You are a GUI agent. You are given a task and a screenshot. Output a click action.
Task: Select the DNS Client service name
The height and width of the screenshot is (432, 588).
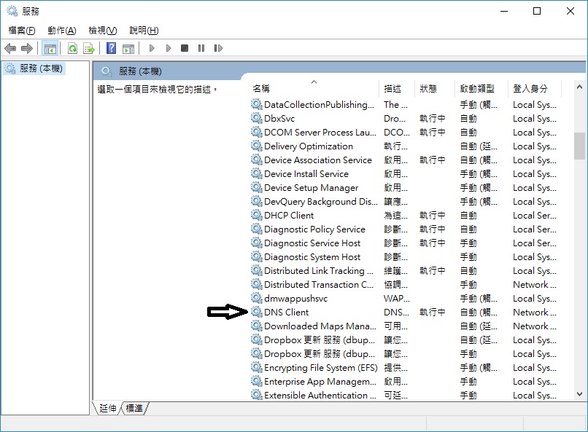[x=287, y=313]
